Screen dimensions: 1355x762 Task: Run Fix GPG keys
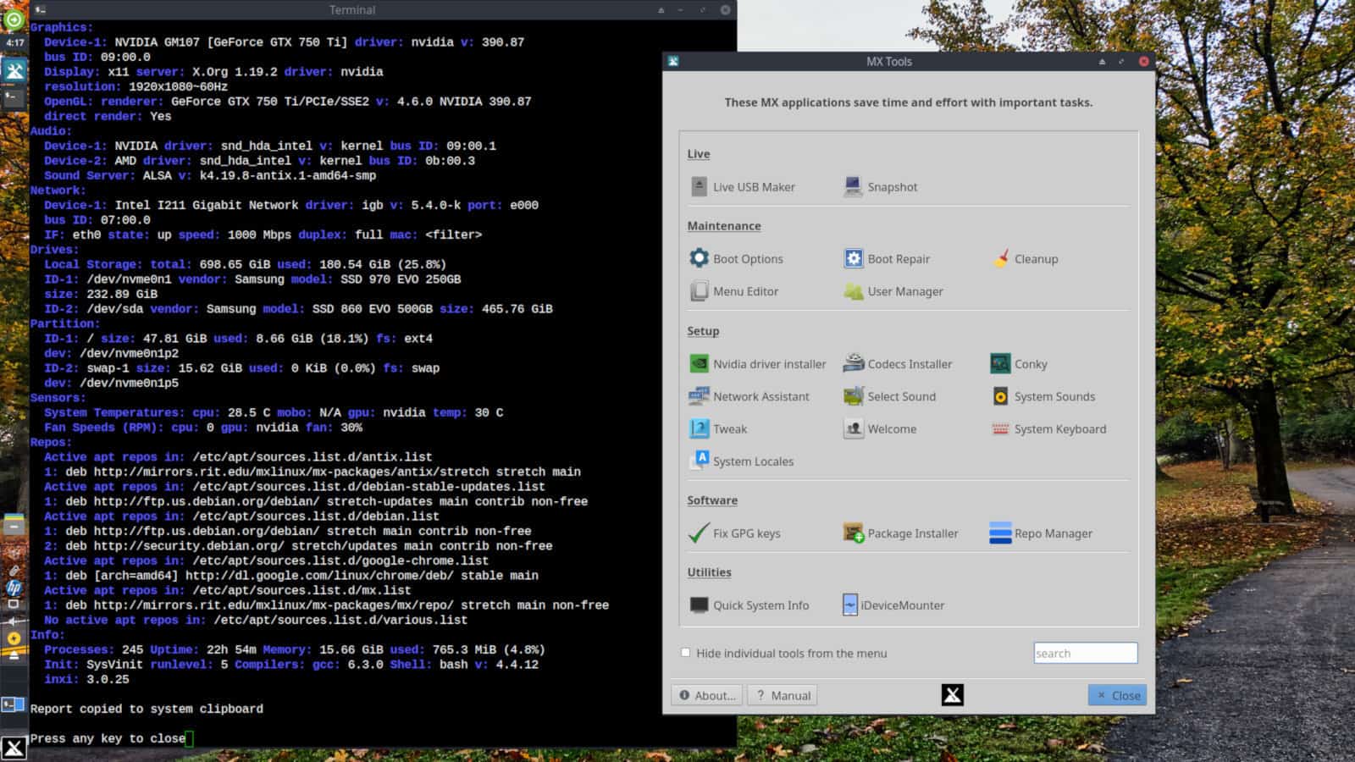(734, 533)
